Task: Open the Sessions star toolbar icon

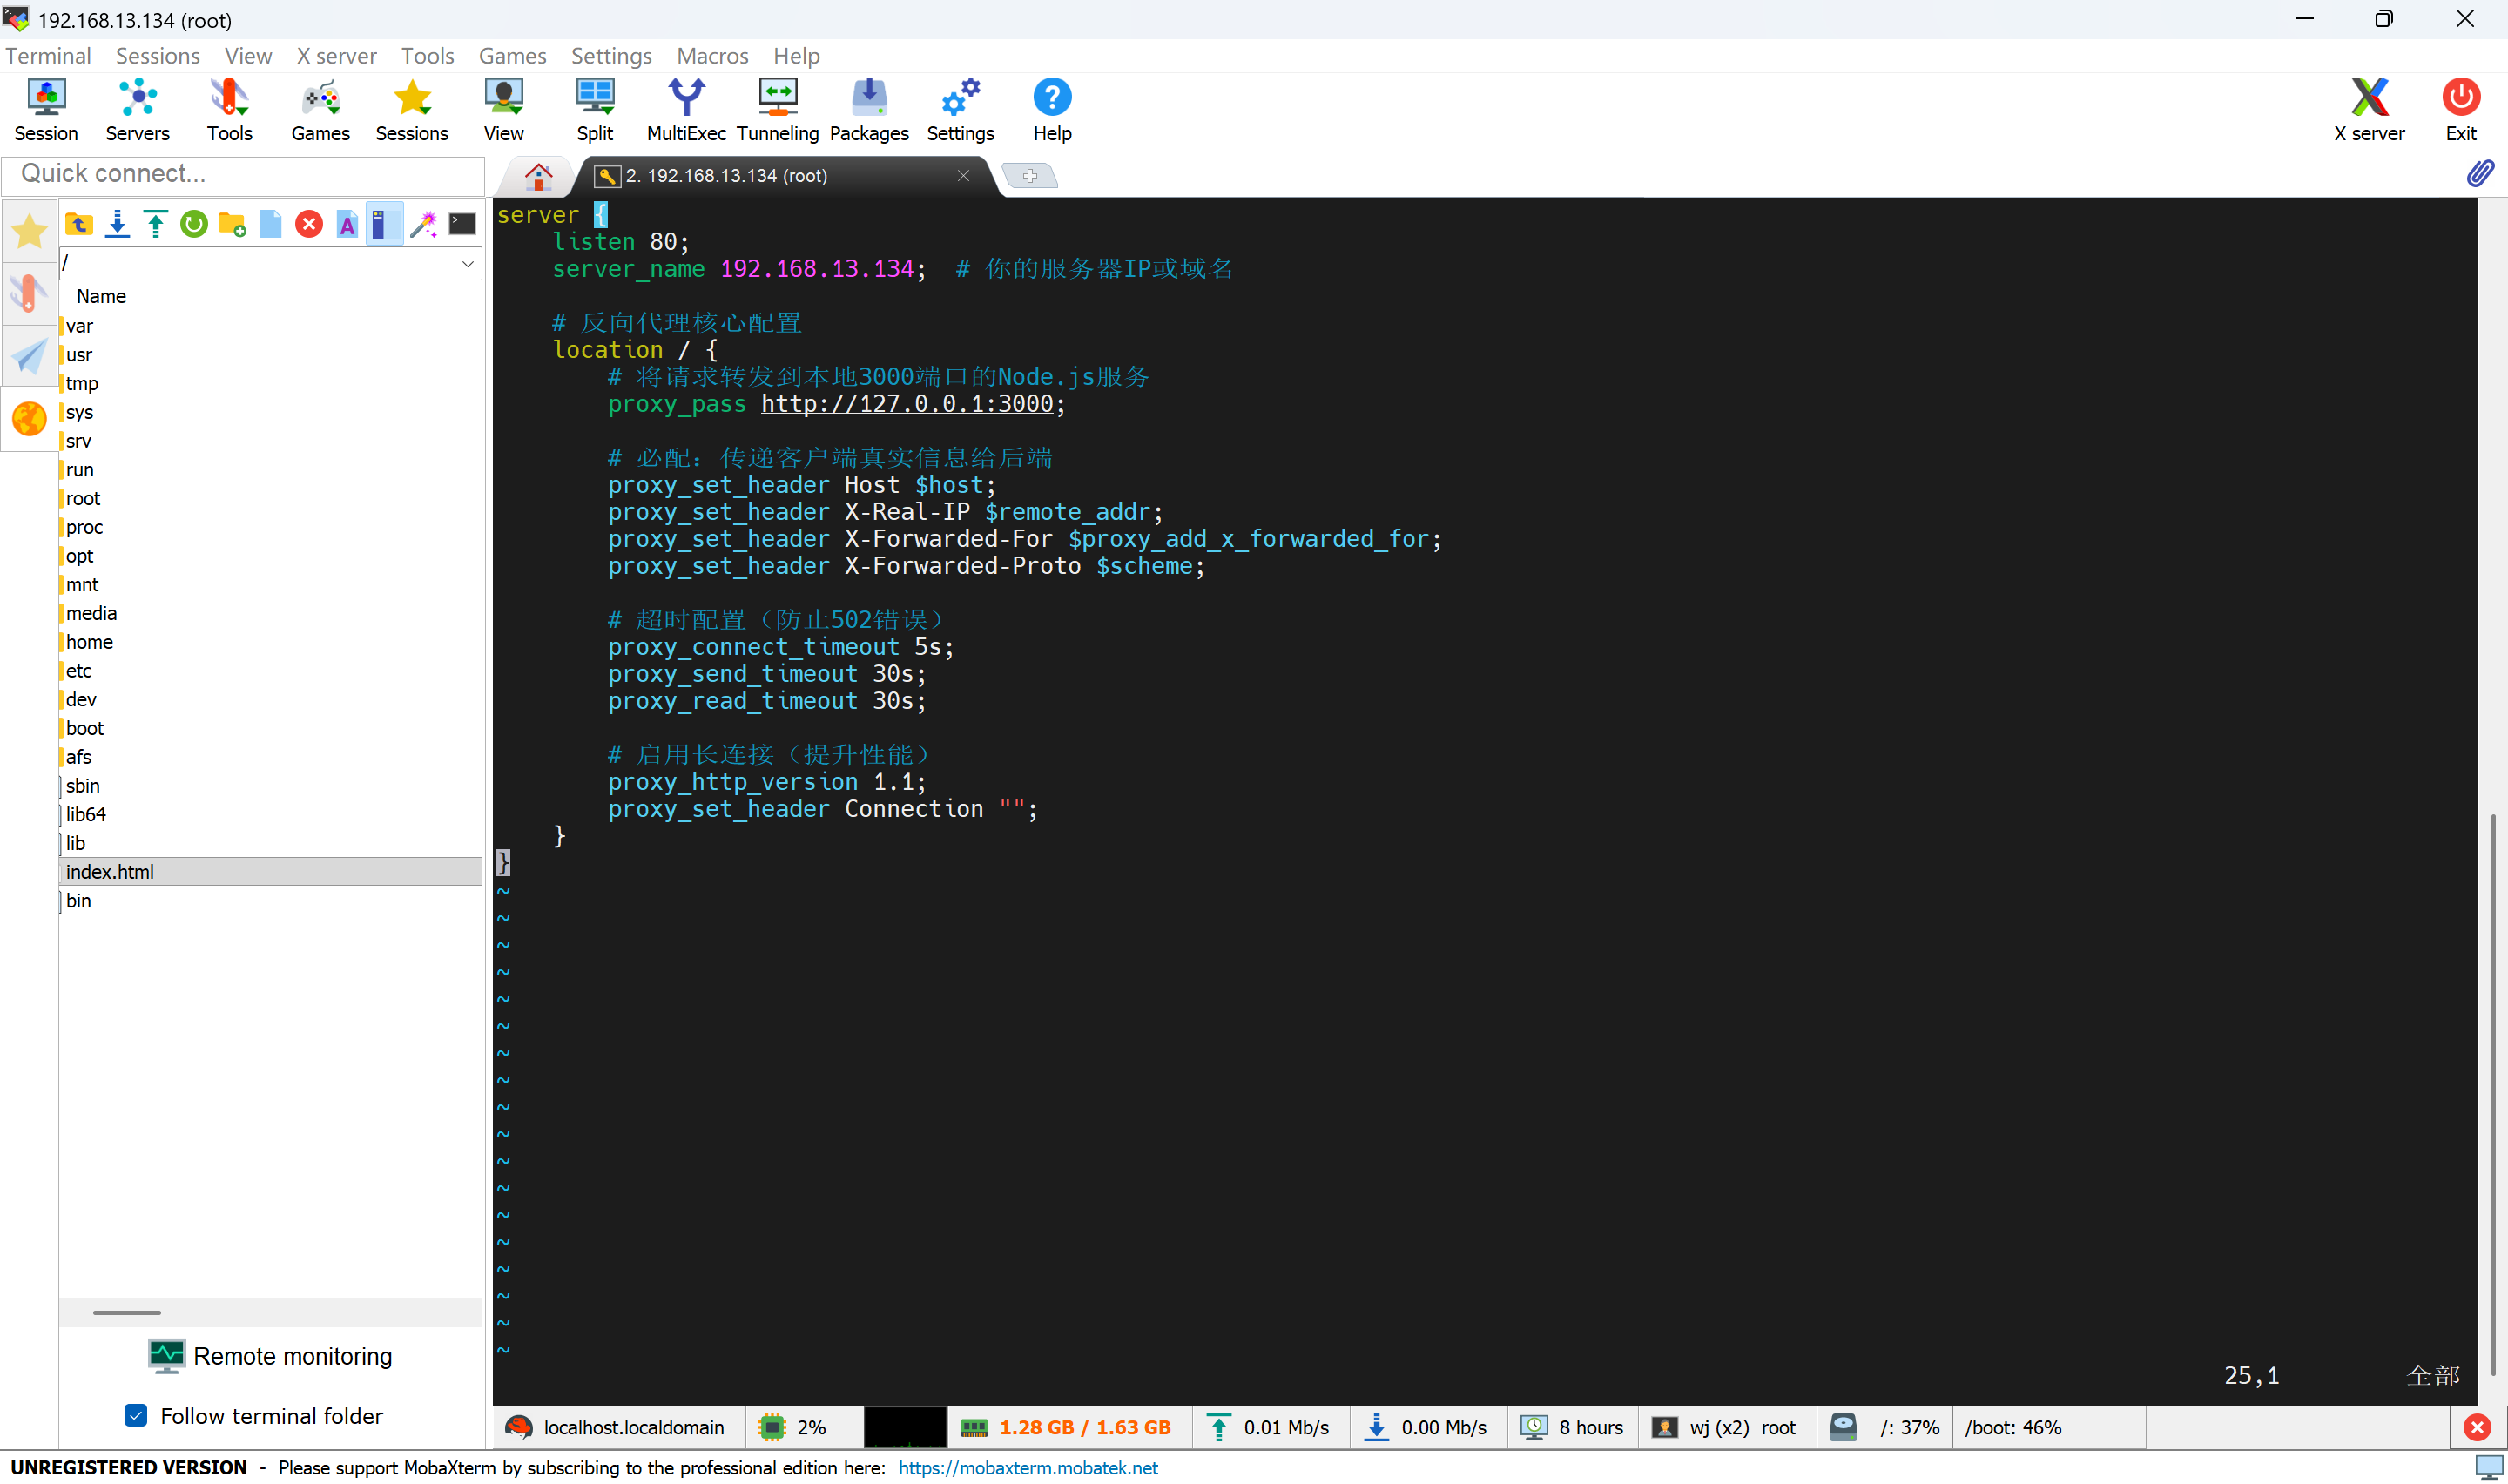Action: click(412, 111)
